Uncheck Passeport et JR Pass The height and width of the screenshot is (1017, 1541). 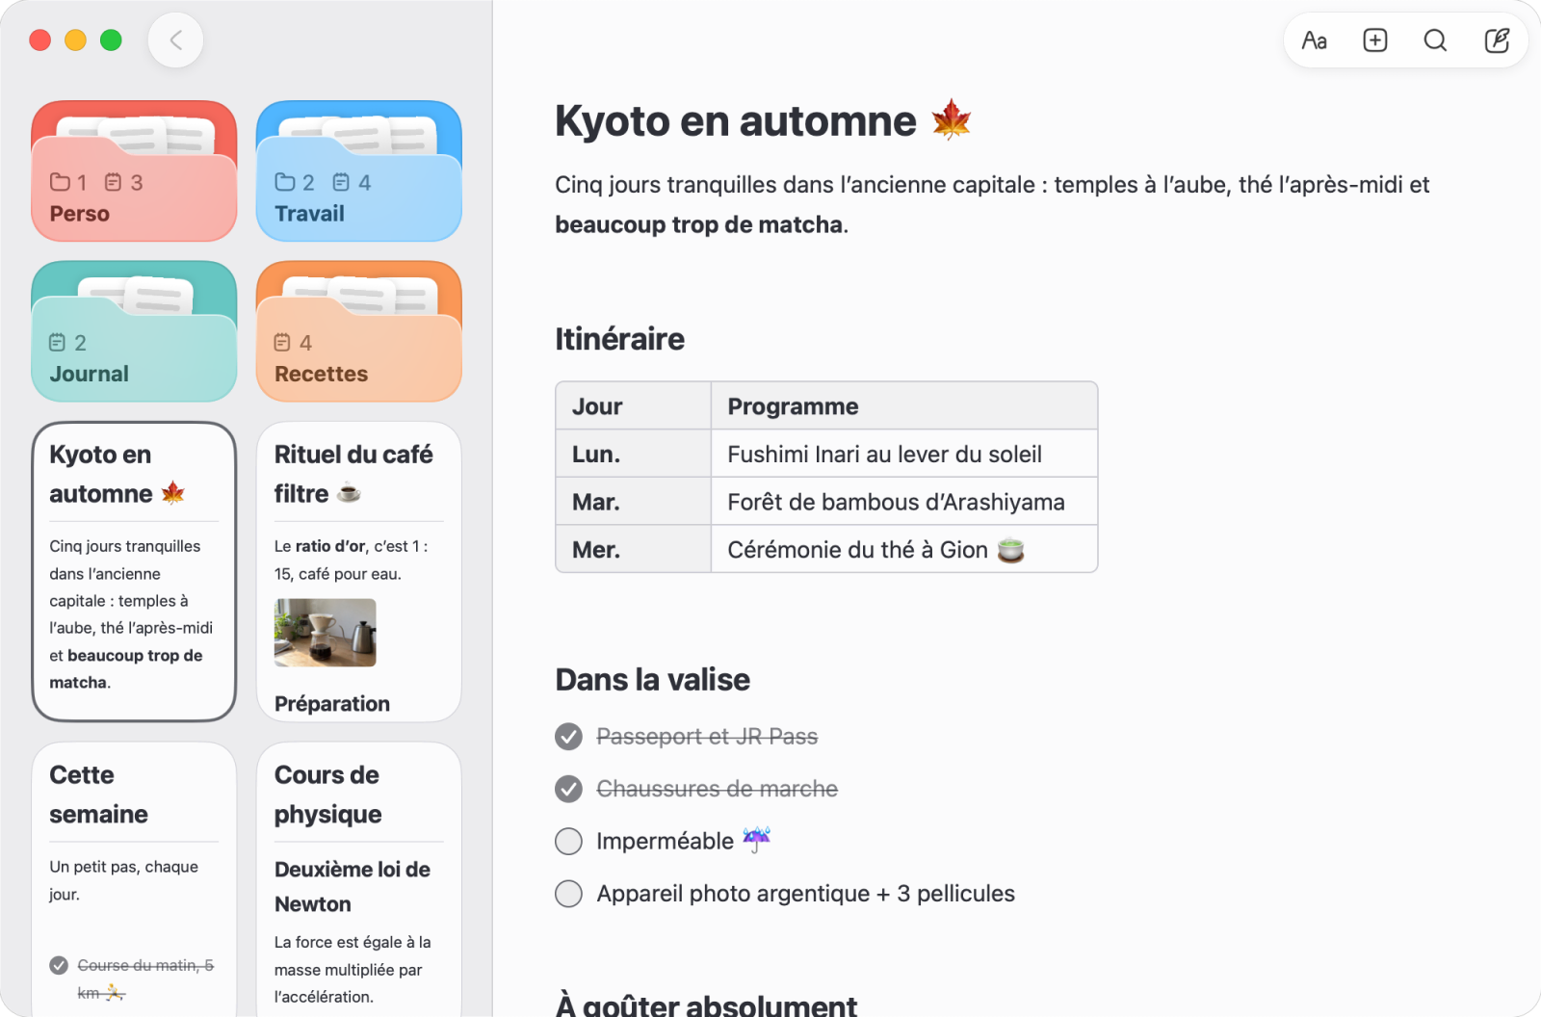pos(568,737)
